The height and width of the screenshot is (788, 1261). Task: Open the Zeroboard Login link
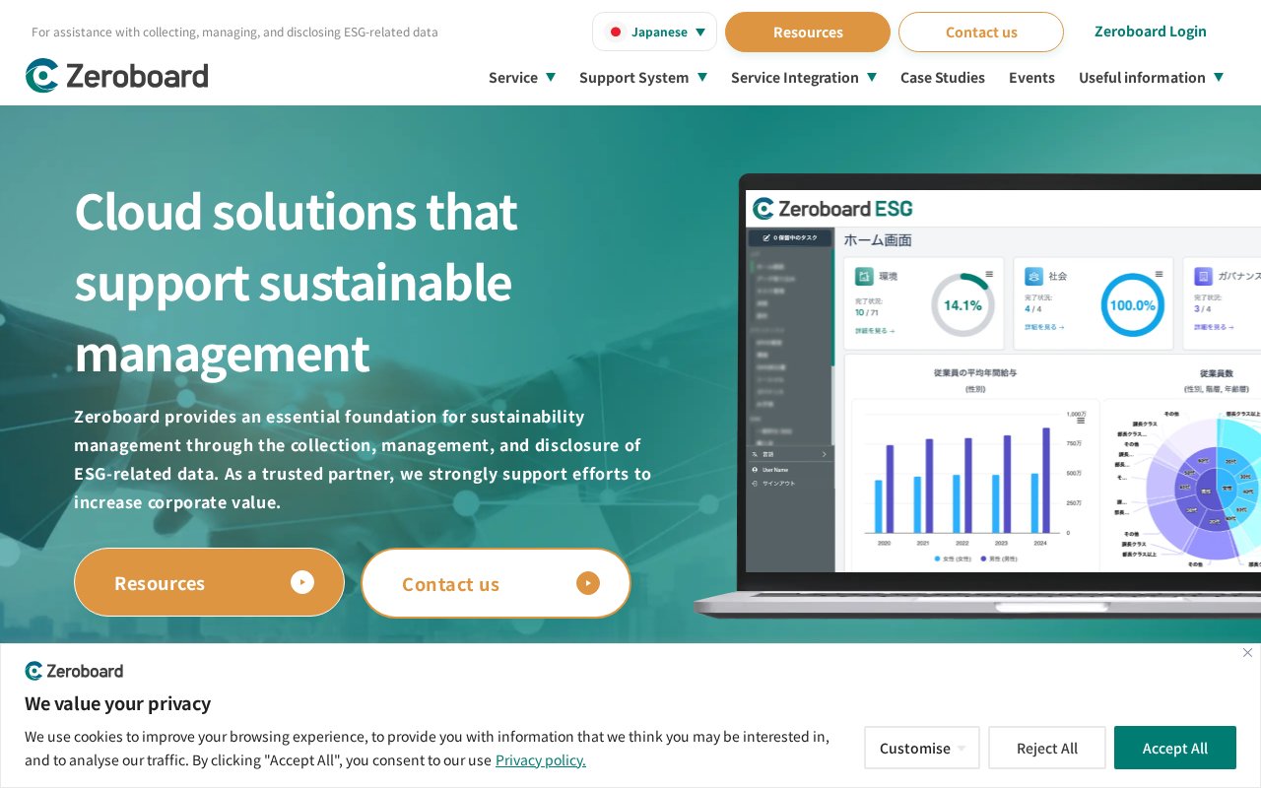[1150, 31]
